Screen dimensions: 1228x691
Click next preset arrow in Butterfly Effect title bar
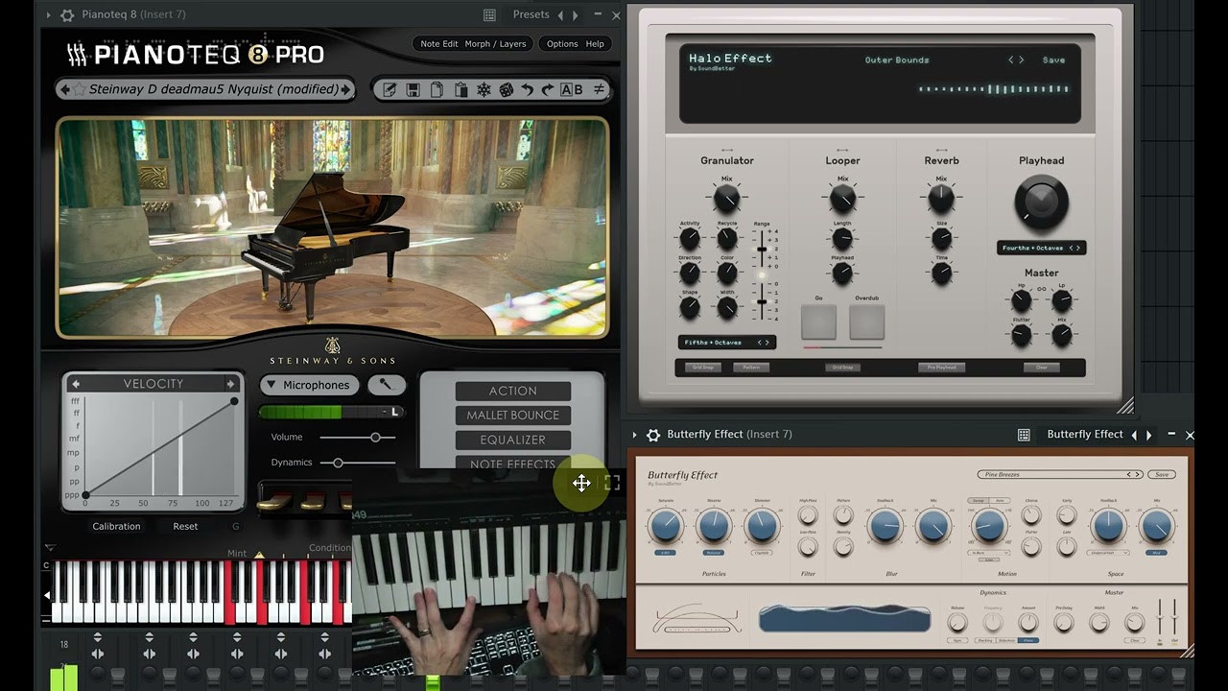tap(1149, 435)
